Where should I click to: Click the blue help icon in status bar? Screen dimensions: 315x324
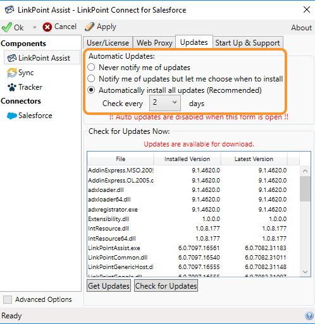pos(309,315)
